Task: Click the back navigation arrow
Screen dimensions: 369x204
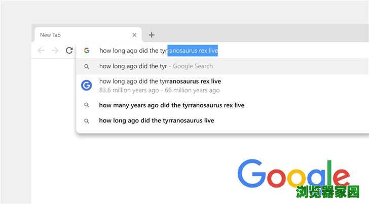Action: pos(41,51)
